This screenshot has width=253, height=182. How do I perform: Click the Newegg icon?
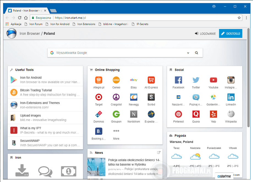point(134,97)
